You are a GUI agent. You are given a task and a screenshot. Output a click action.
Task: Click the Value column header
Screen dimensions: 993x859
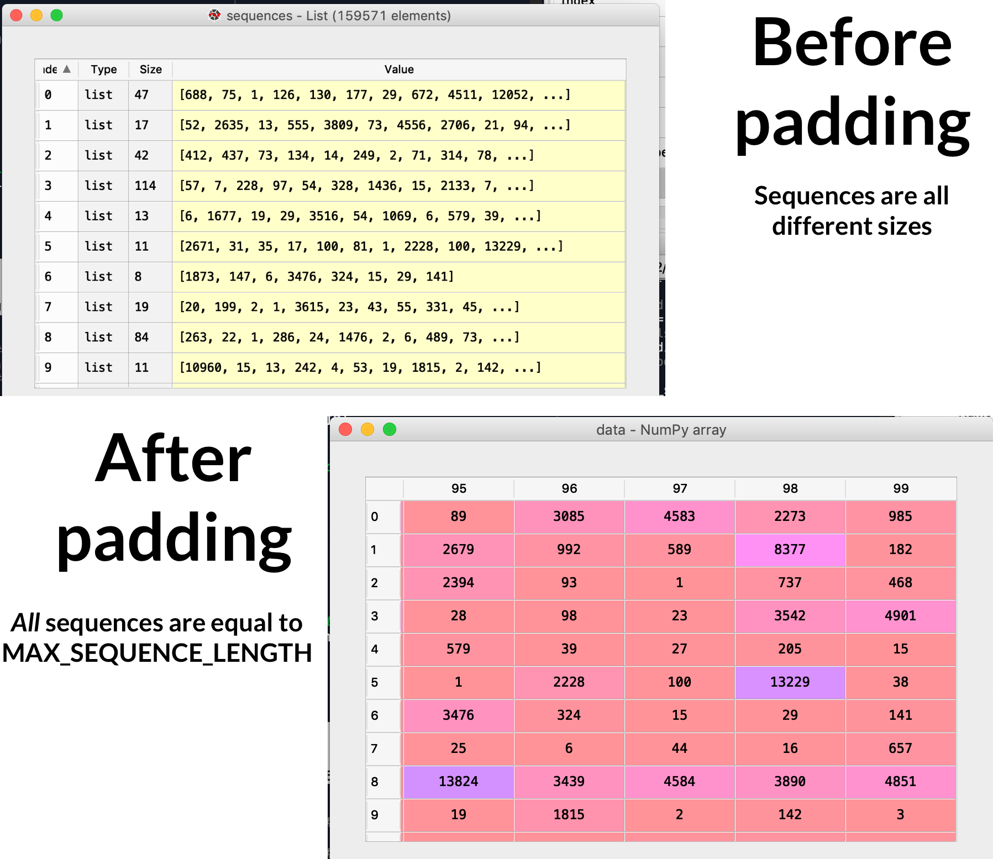pyautogui.click(x=399, y=69)
